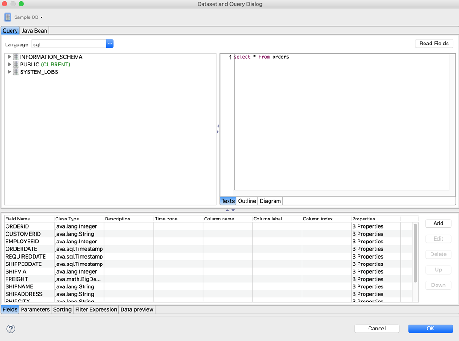Click the Field Name column header
The width and height of the screenshot is (459, 341).
[x=29, y=219]
